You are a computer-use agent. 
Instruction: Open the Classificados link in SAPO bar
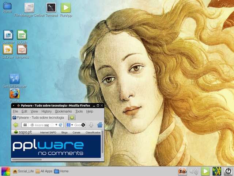coord(93,132)
